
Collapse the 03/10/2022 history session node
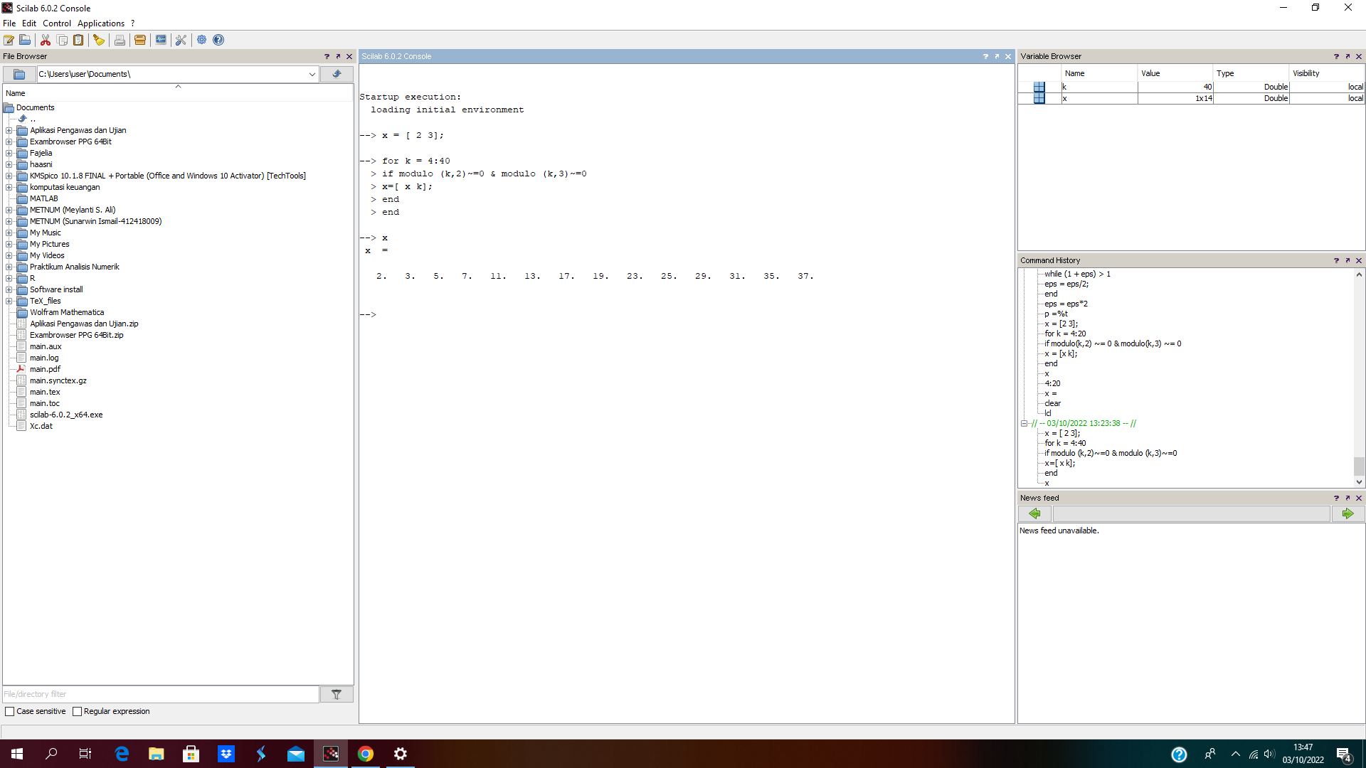click(x=1024, y=423)
